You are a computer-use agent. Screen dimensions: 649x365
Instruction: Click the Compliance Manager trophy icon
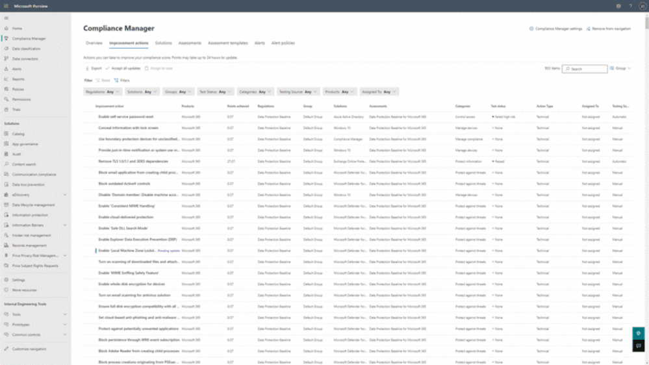click(6, 38)
